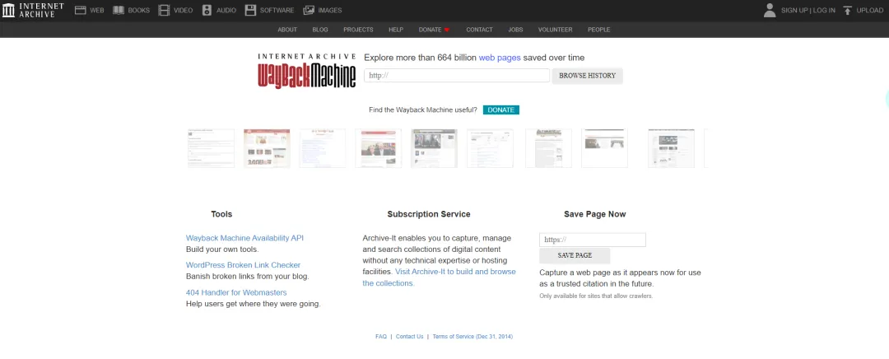The image size is (889, 359).
Task: Click the teal DONATE button
Action: point(501,110)
